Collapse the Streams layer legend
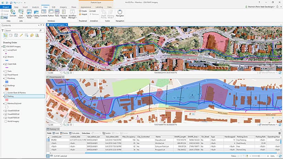The image size is (283, 159). click(4, 57)
